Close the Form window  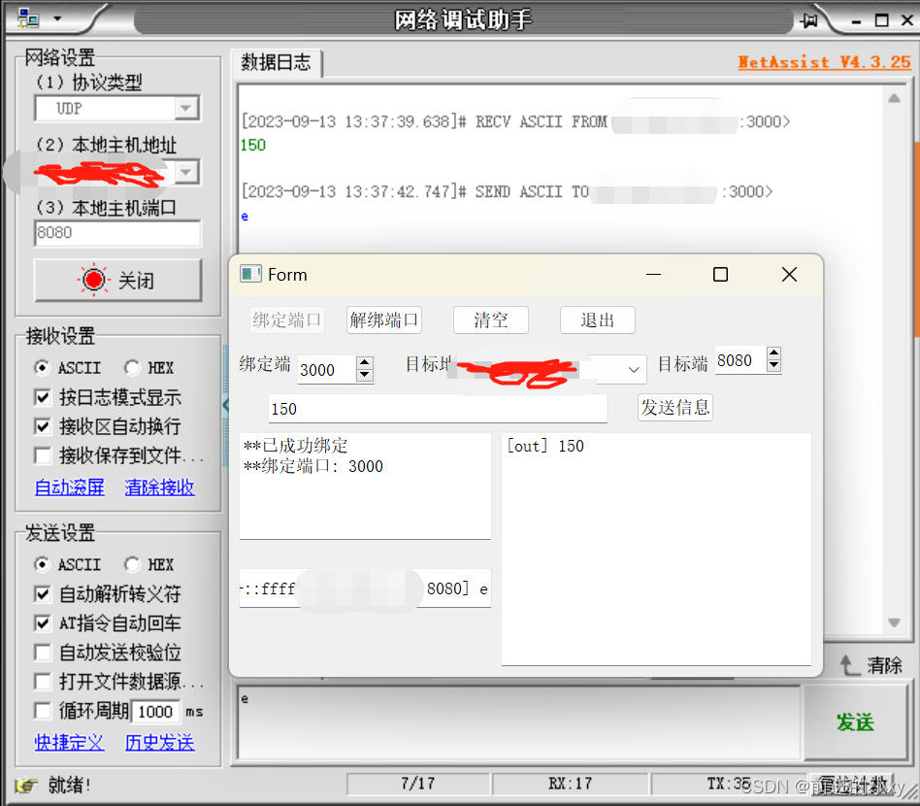tap(789, 274)
